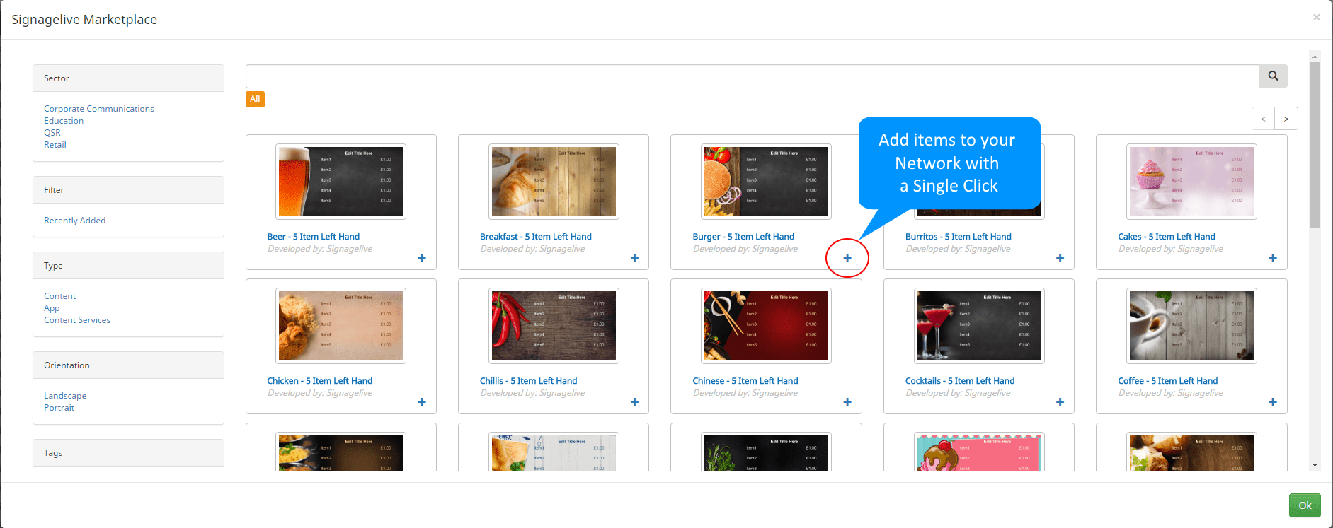The width and height of the screenshot is (1333, 528).
Task: Open the Chillis menu board thumbnail
Action: 554,326
